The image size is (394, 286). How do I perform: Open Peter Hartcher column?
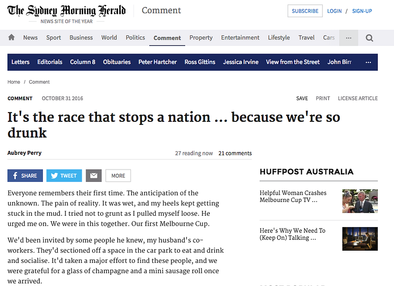[x=158, y=62]
